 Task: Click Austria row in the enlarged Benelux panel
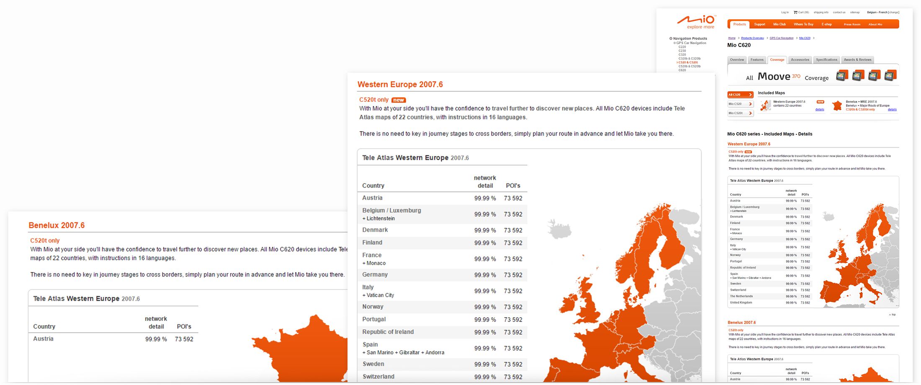tap(113, 339)
